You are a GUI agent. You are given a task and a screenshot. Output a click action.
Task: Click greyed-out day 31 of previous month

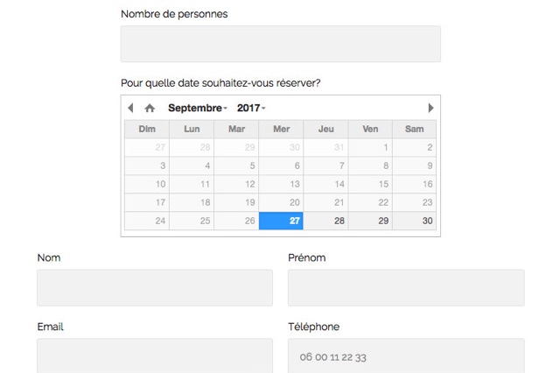click(325, 147)
